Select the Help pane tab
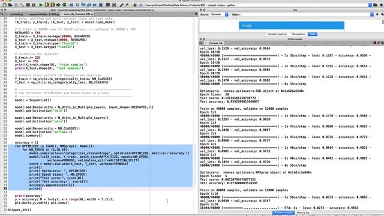 coord(313,34)
